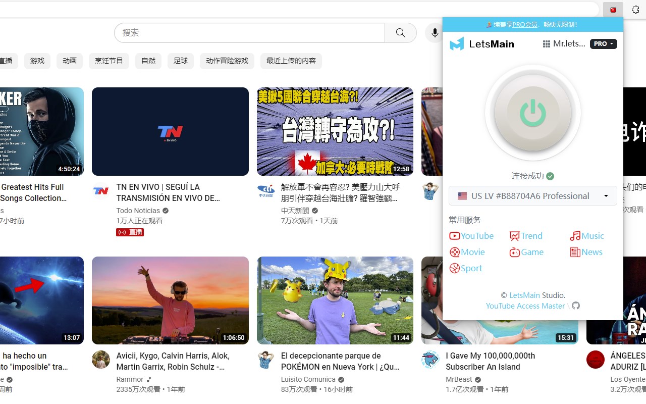
Task: Click the LetsMain logo icon
Action: coord(457,44)
